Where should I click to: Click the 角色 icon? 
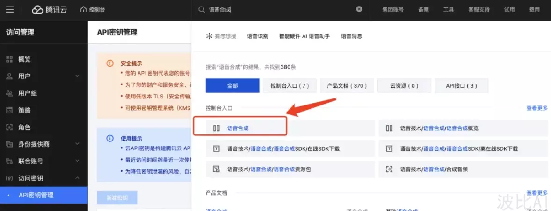(x=9, y=127)
